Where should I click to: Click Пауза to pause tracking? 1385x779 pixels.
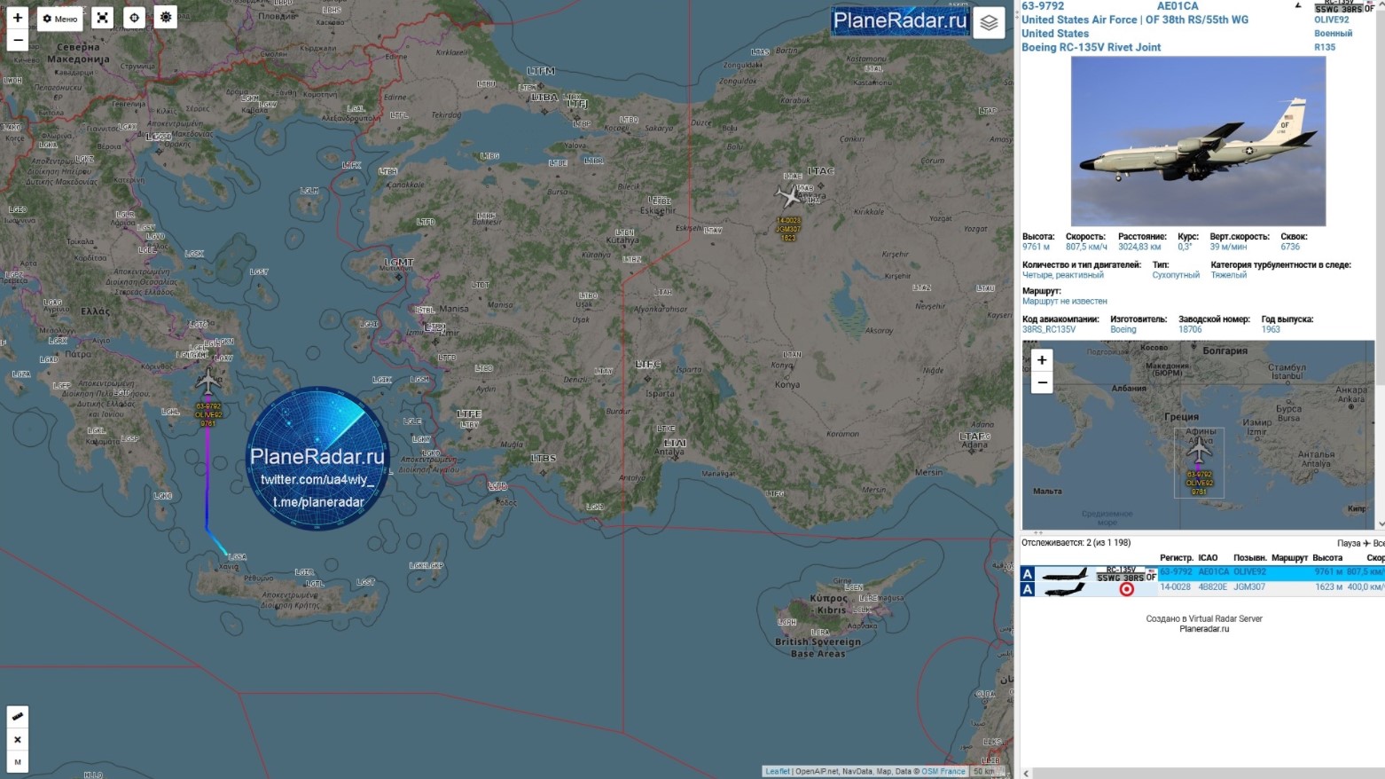(1349, 543)
